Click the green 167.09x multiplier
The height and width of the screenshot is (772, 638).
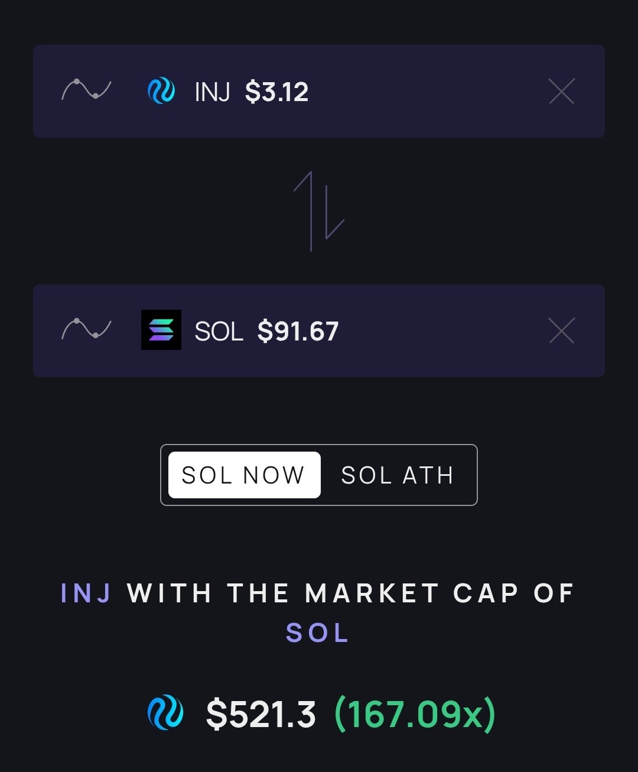coord(415,714)
